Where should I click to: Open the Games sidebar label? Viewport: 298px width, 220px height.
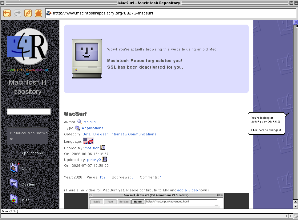point(28,169)
